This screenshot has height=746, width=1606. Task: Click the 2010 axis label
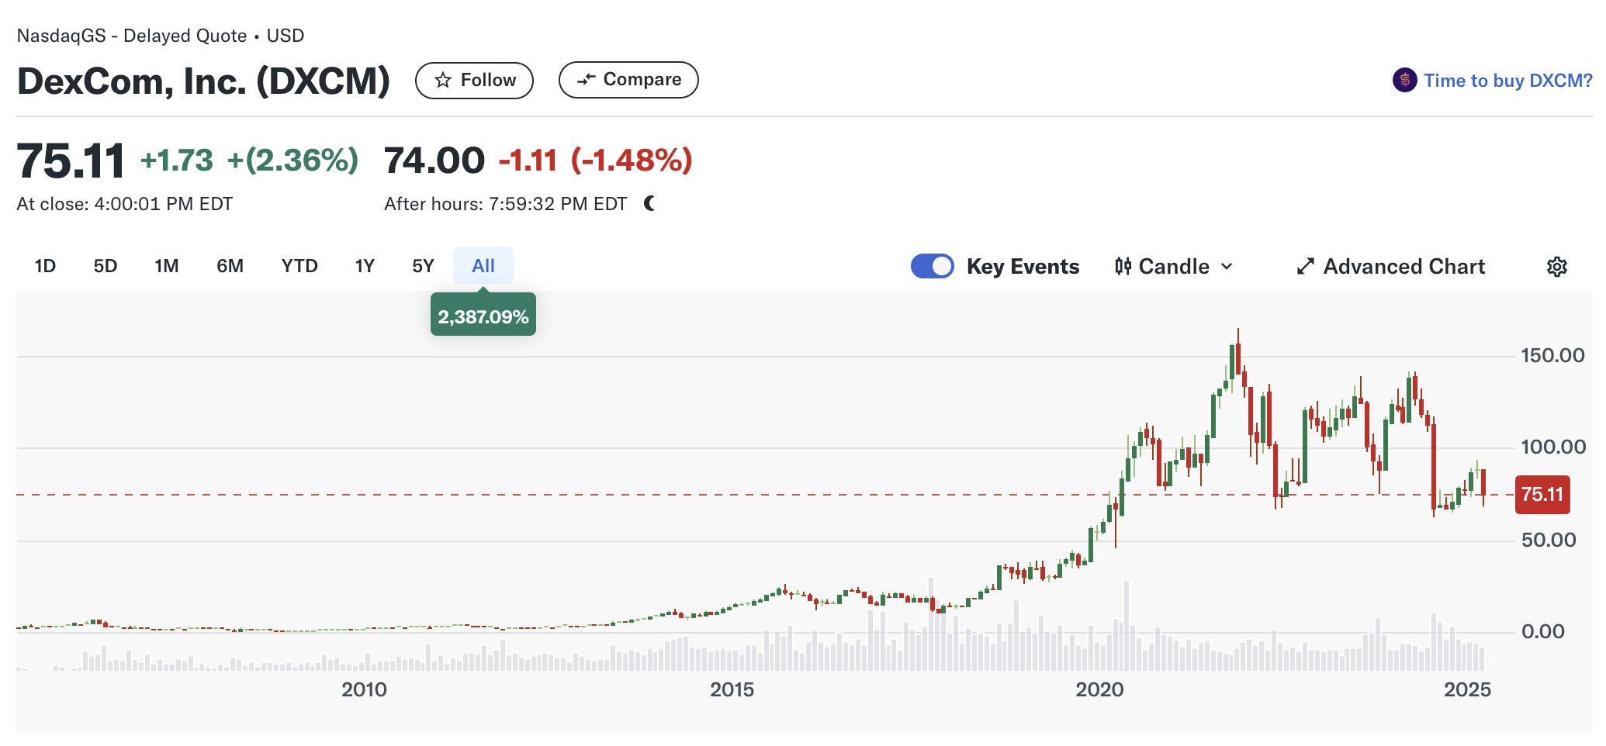pos(364,689)
